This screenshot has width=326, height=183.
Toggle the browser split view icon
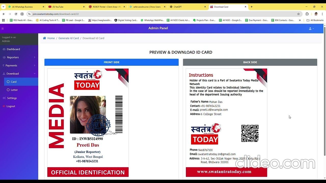coord(22,14)
